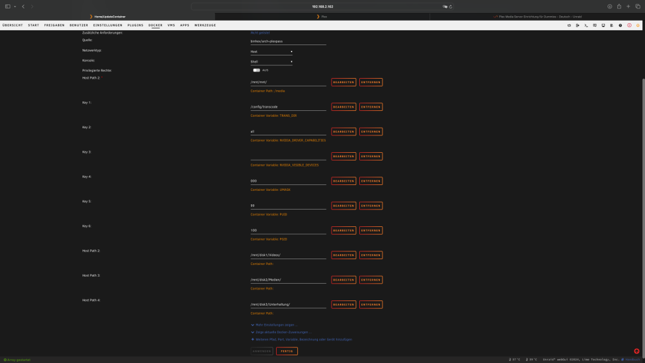645x363 pixels.
Task: Show the Safari tab overview icon
Action: coord(638,6)
